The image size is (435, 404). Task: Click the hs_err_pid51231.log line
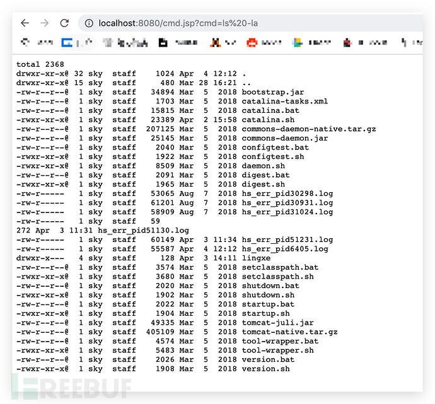pos(287,240)
